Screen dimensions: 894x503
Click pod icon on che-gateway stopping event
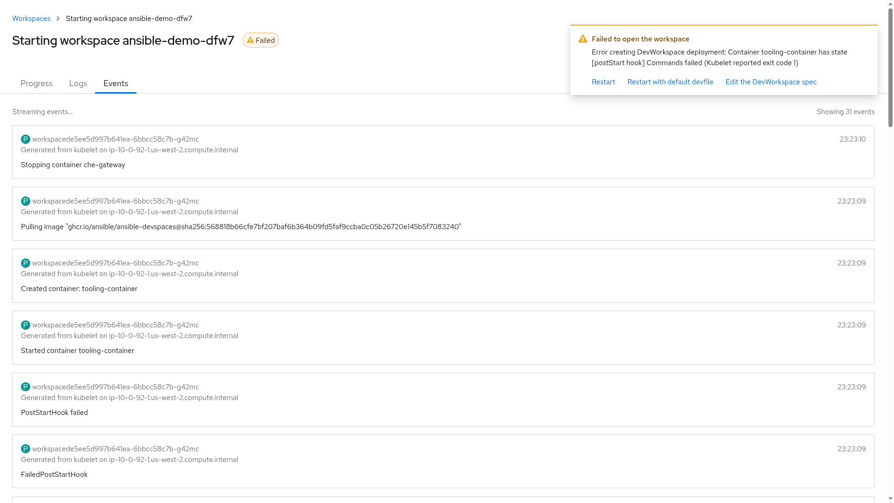[26, 139]
